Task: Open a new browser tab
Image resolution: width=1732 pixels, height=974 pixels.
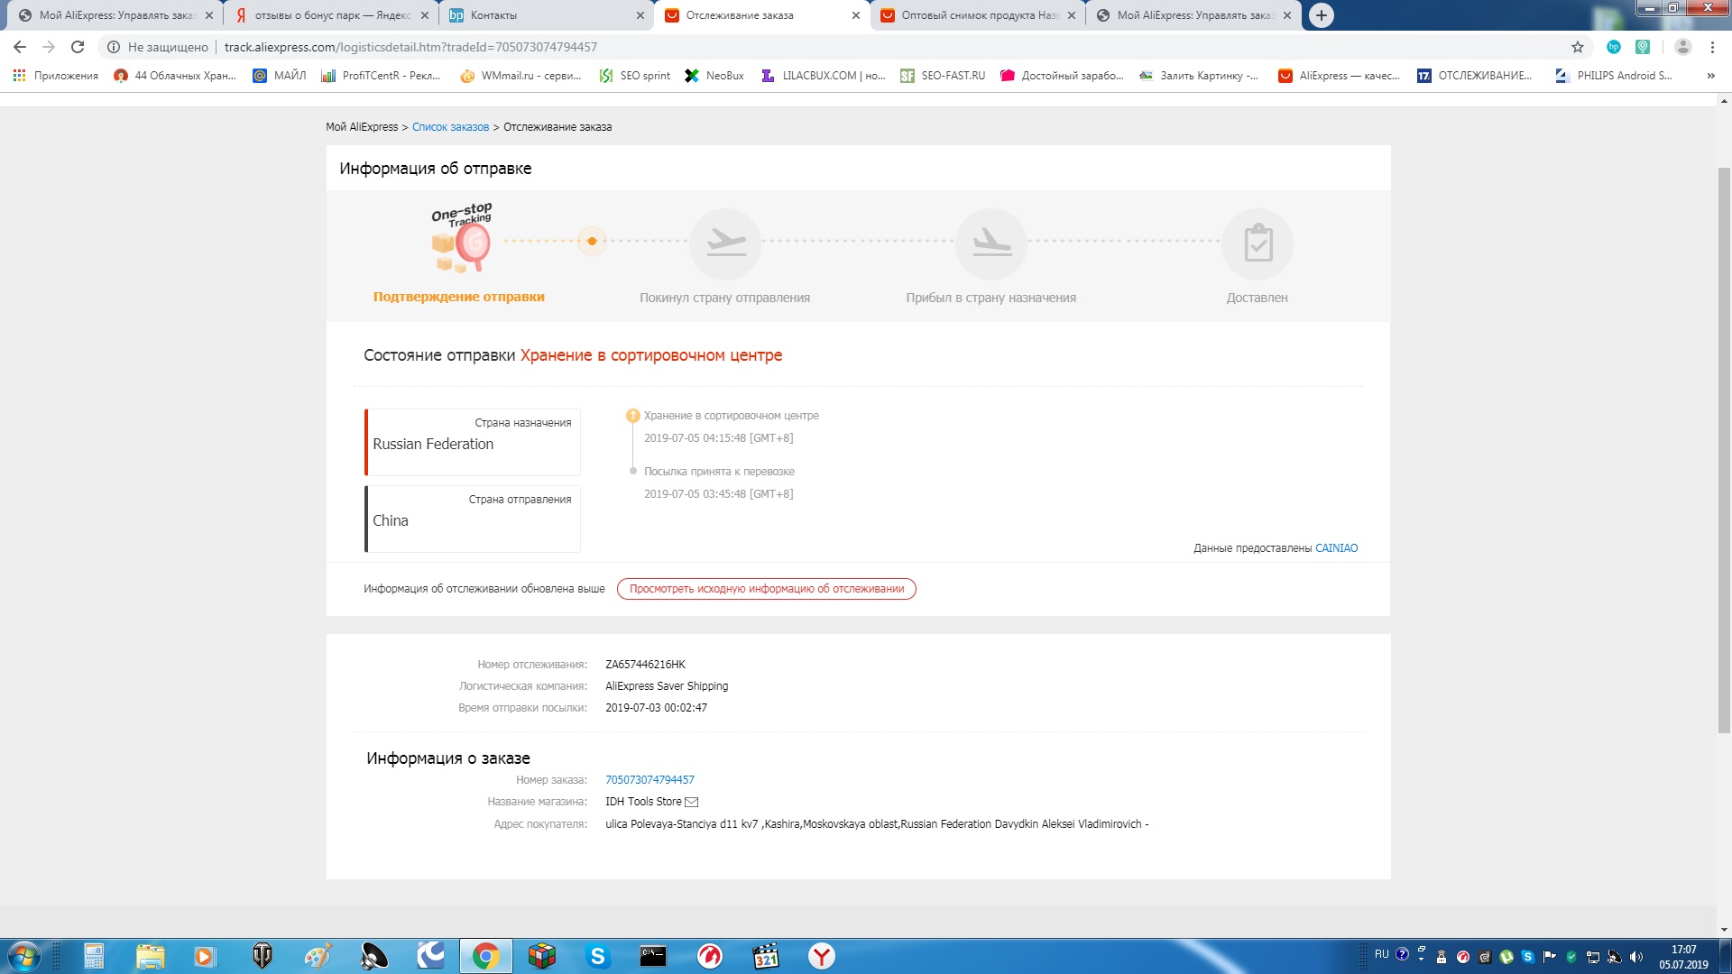Action: [1321, 15]
